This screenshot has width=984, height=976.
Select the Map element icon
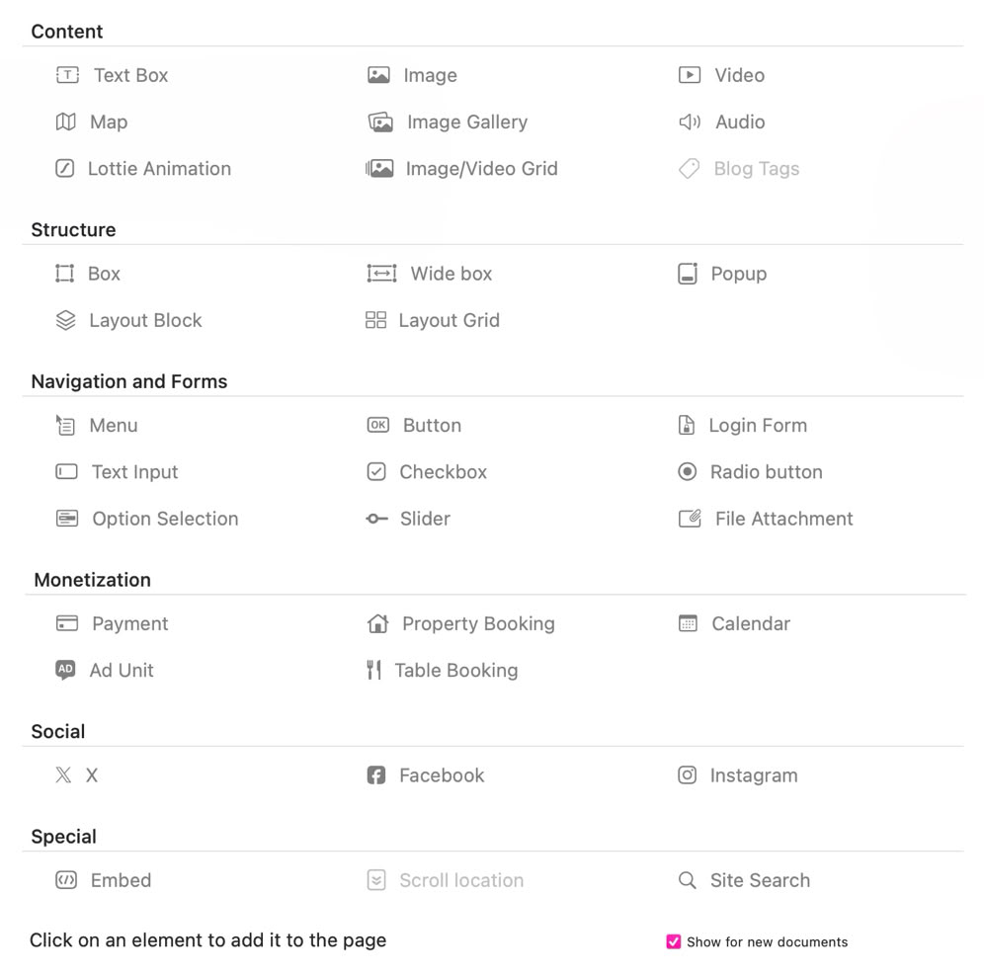point(66,122)
